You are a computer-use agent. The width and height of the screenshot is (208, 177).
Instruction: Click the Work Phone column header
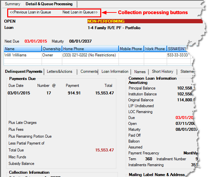coord(155,49)
